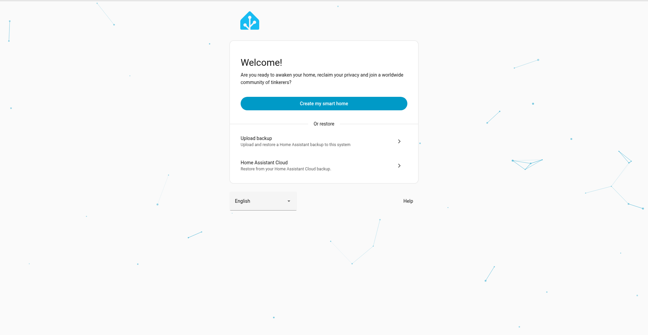Click the Welcome! heading

pyautogui.click(x=261, y=63)
